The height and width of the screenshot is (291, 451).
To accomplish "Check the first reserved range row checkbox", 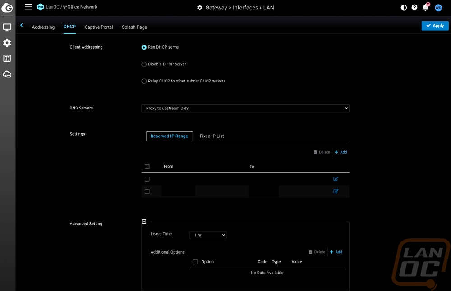I will [147, 179].
